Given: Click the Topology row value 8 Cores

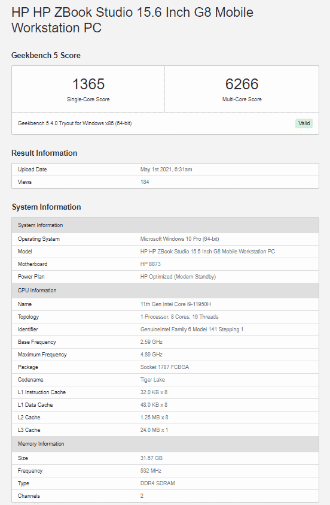Looking at the screenshot, I should (x=179, y=316).
